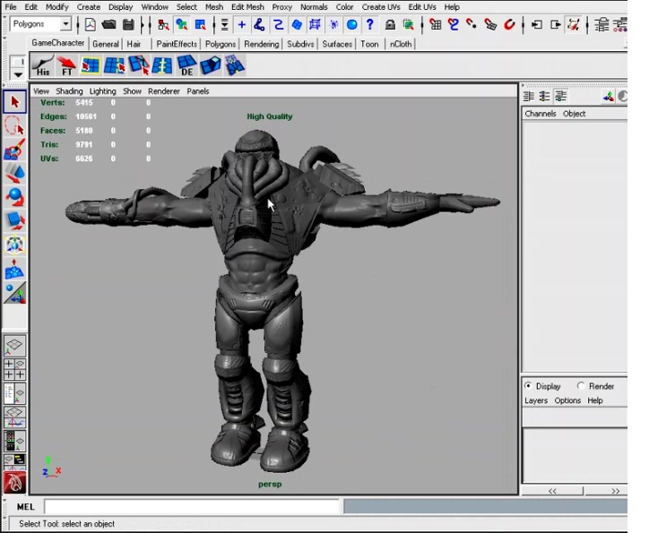Open the Edit Mesh menu
The image size is (649, 533).
click(x=247, y=7)
